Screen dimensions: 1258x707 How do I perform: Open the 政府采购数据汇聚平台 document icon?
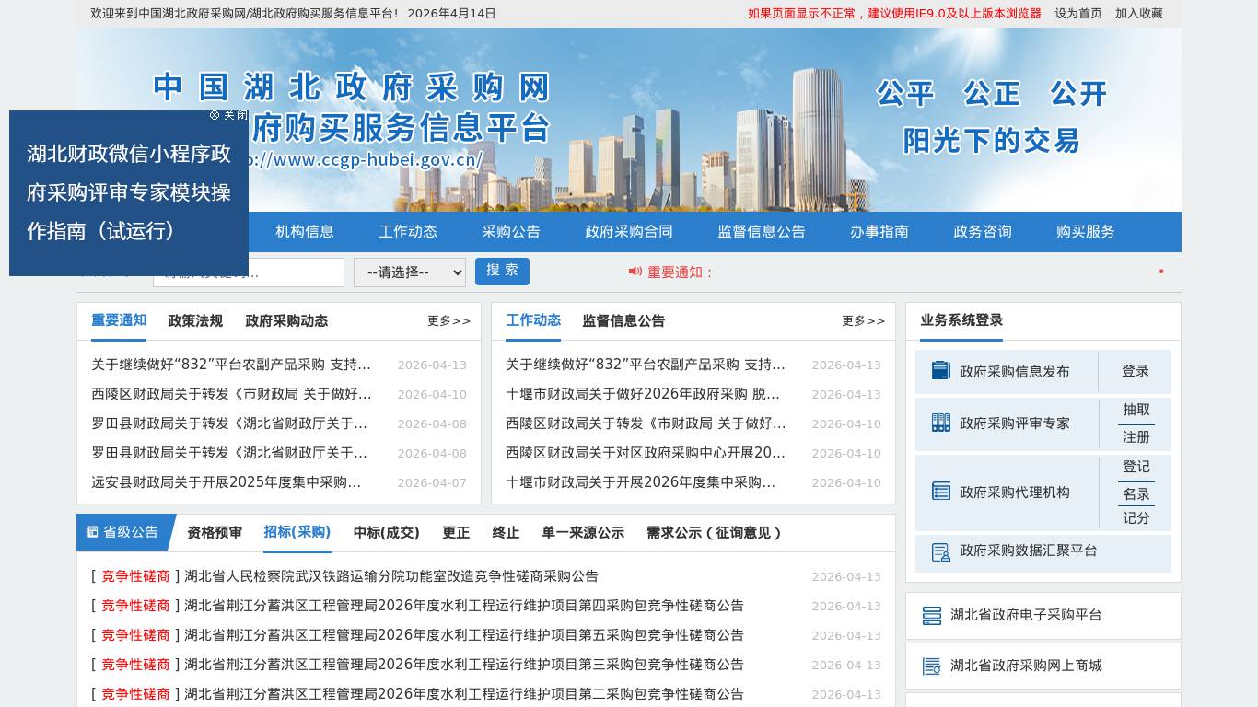coord(940,551)
